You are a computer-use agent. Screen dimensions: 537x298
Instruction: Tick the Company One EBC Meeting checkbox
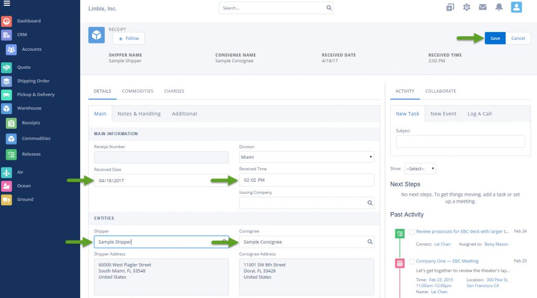pos(412,261)
